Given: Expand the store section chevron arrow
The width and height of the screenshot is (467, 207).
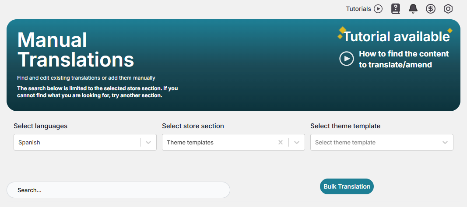Looking at the screenshot, I should coord(297,142).
